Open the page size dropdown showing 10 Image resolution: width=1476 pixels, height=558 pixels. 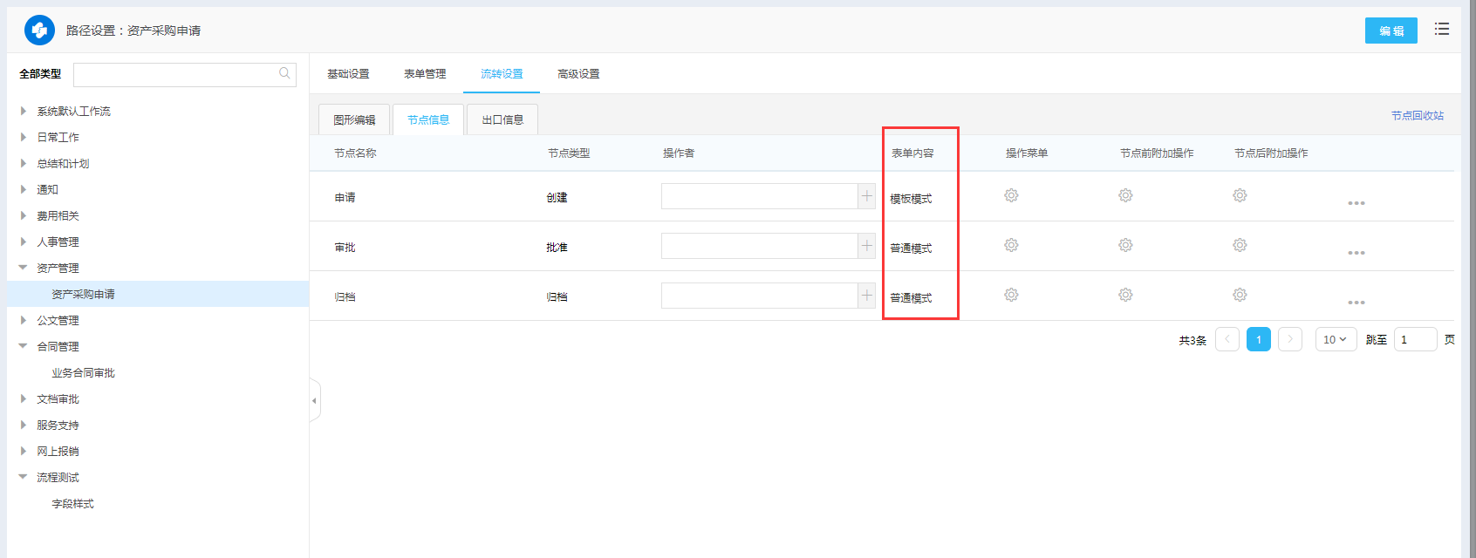pos(1335,339)
